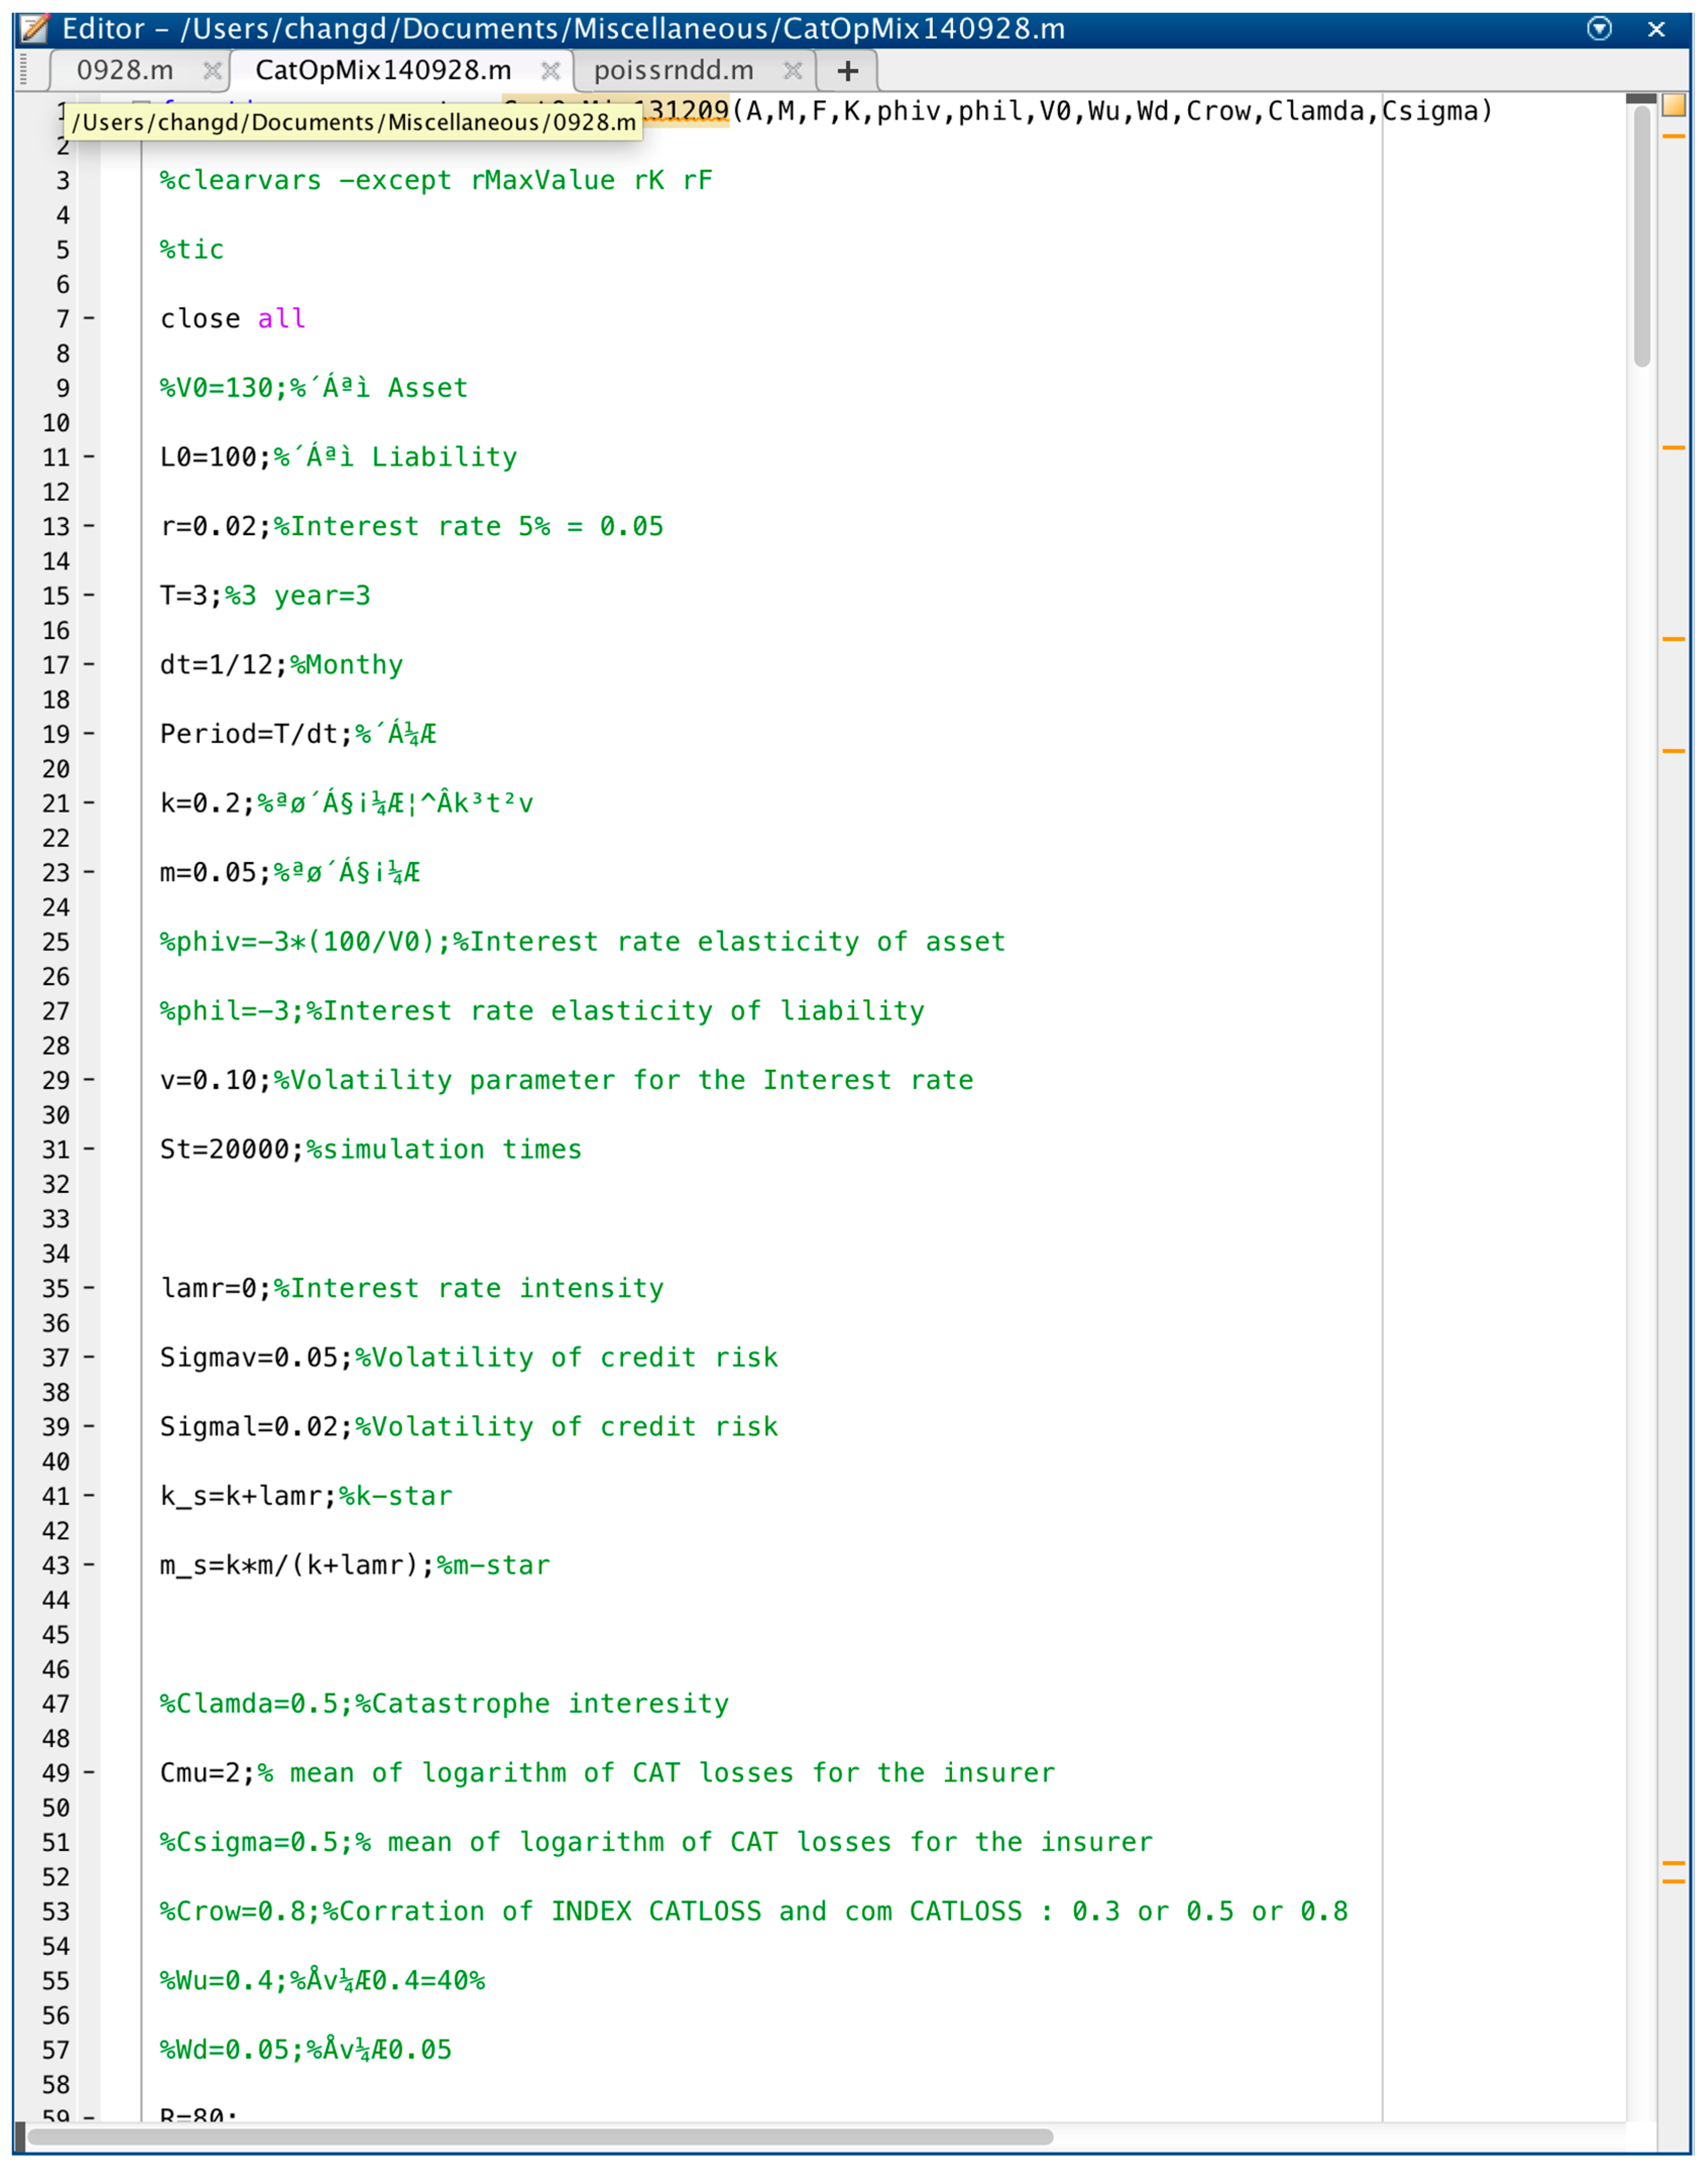This screenshot has width=1708, height=2164.
Task: Open a new editor tab with plus
Action: pyautogui.click(x=848, y=71)
